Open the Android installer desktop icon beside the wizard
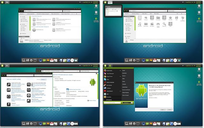 (x=199, y=83)
